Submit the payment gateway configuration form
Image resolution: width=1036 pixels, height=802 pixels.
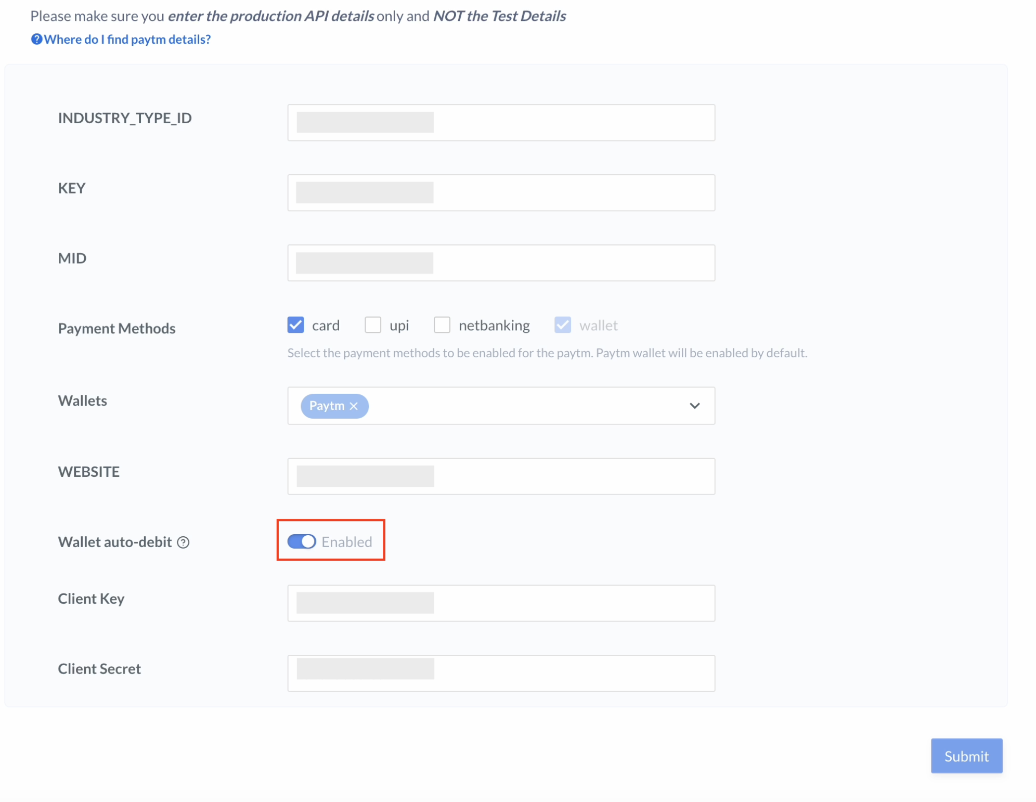tap(966, 756)
